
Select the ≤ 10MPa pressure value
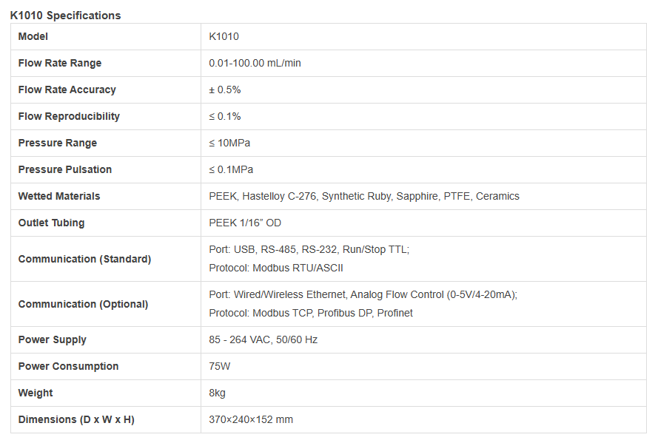tap(229, 143)
